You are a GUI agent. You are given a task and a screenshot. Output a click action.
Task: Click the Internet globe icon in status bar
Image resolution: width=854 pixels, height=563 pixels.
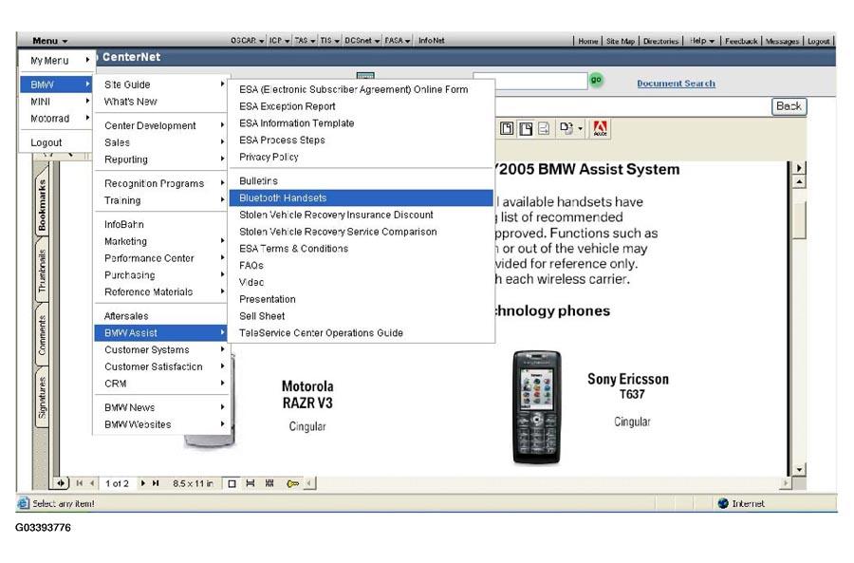pos(723,503)
